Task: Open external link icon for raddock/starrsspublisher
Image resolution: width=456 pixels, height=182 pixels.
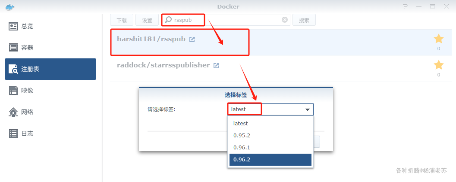Action: click(216, 66)
